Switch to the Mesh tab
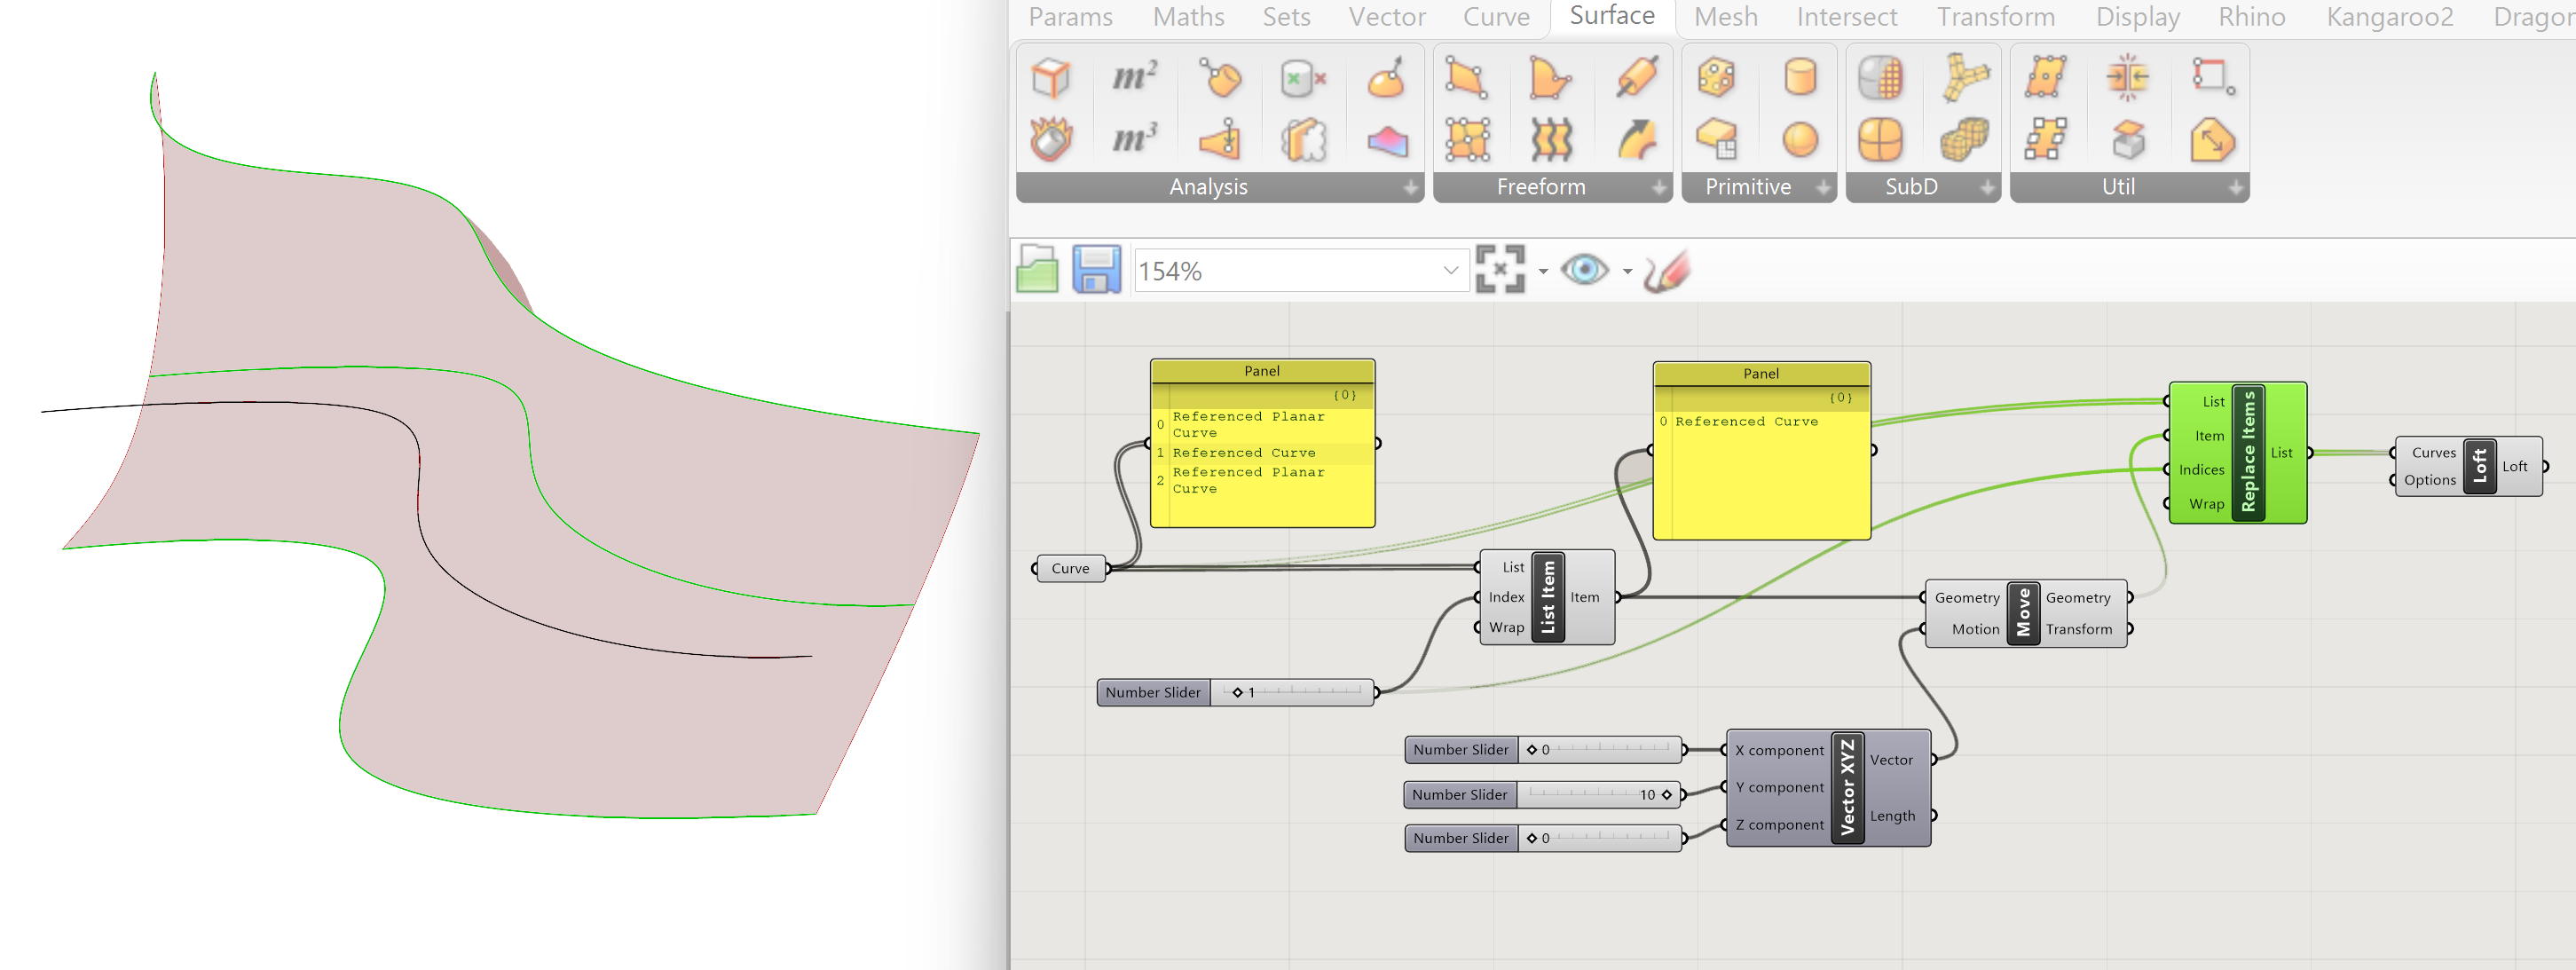The height and width of the screenshot is (970, 2576). pos(1725,17)
